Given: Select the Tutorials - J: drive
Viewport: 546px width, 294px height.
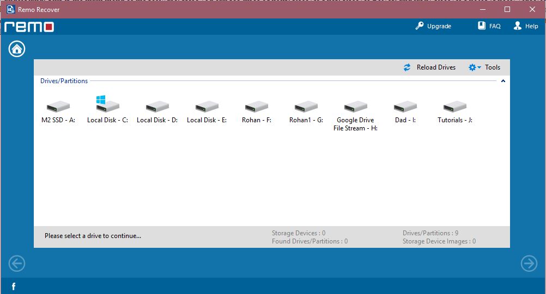Looking at the screenshot, I should point(454,108).
